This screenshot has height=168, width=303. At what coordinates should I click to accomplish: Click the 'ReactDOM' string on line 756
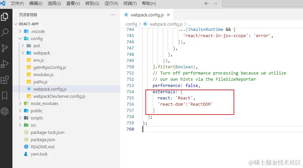[x=200, y=104]
